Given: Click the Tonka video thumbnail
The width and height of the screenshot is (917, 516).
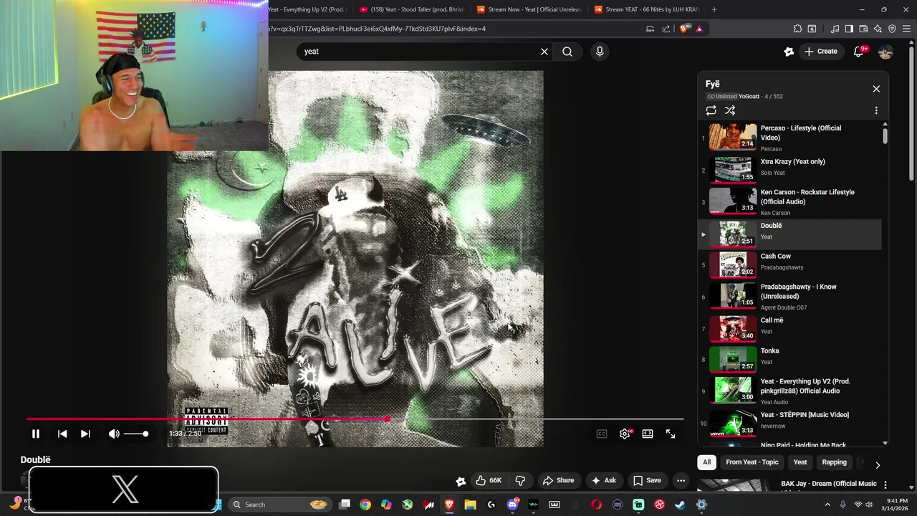Looking at the screenshot, I should pyautogui.click(x=733, y=359).
